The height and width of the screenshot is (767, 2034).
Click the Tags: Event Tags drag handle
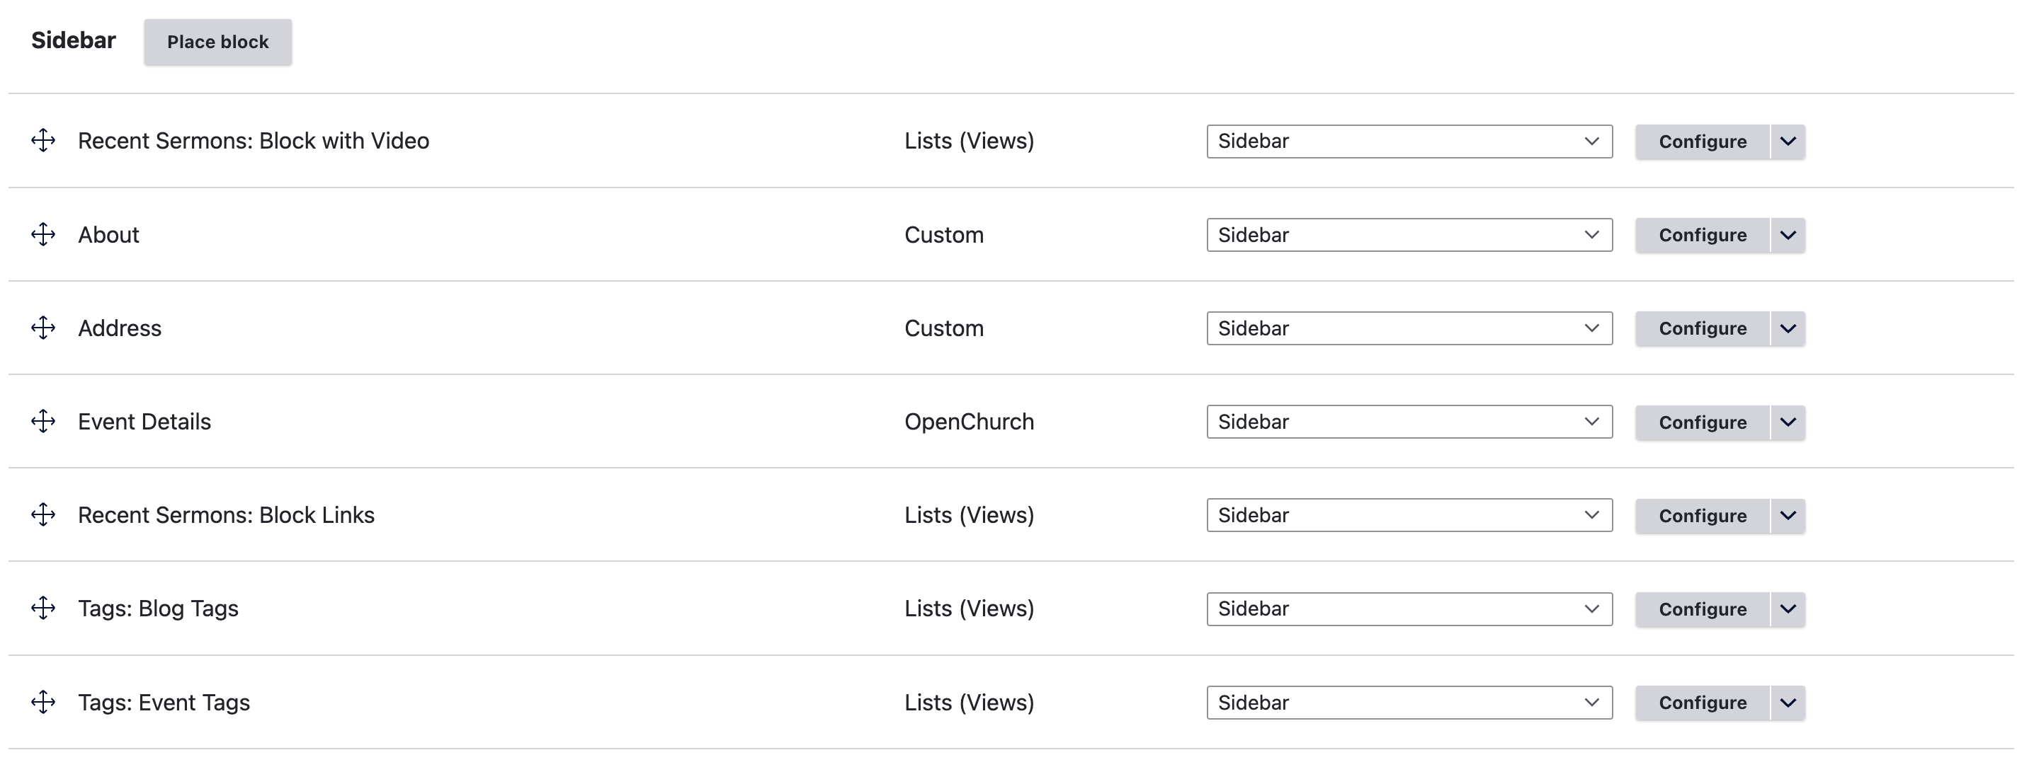(43, 703)
